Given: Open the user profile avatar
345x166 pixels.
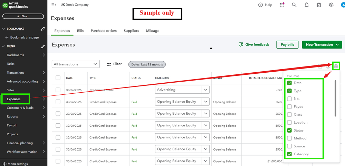Looking at the screenshot, I should pos(342,5).
